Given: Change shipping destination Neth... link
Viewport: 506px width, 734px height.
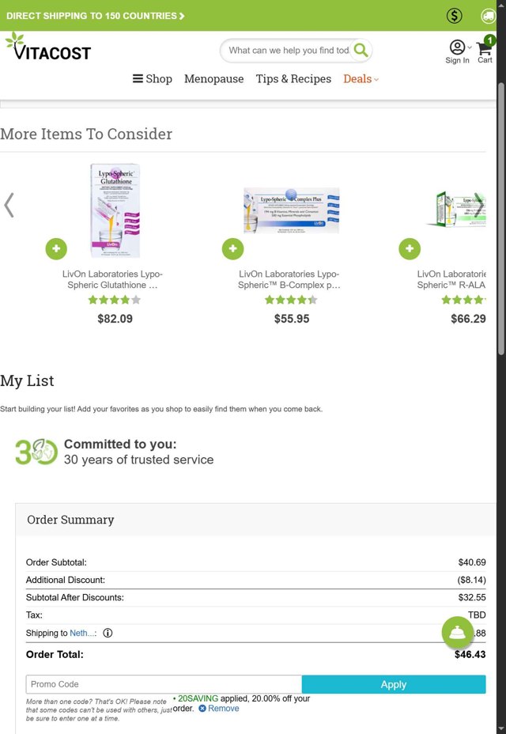Looking at the screenshot, I should (82, 633).
